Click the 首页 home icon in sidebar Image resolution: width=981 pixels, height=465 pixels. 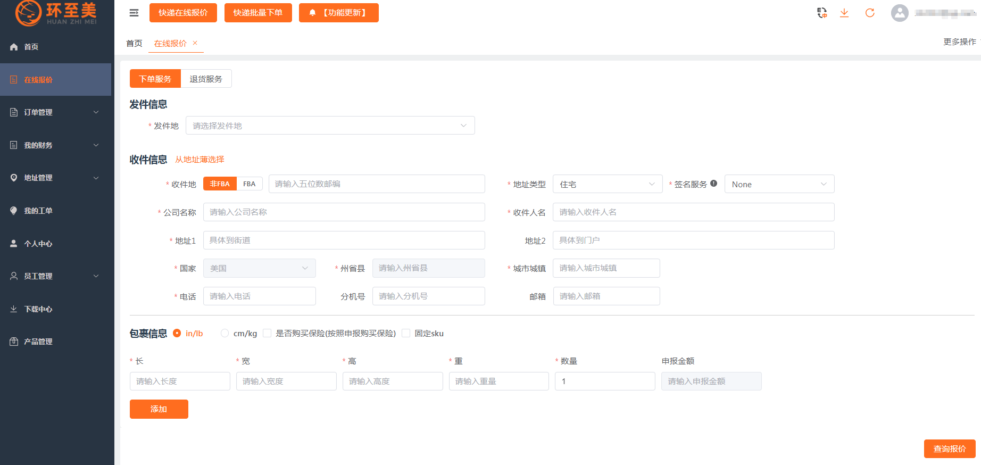14,47
